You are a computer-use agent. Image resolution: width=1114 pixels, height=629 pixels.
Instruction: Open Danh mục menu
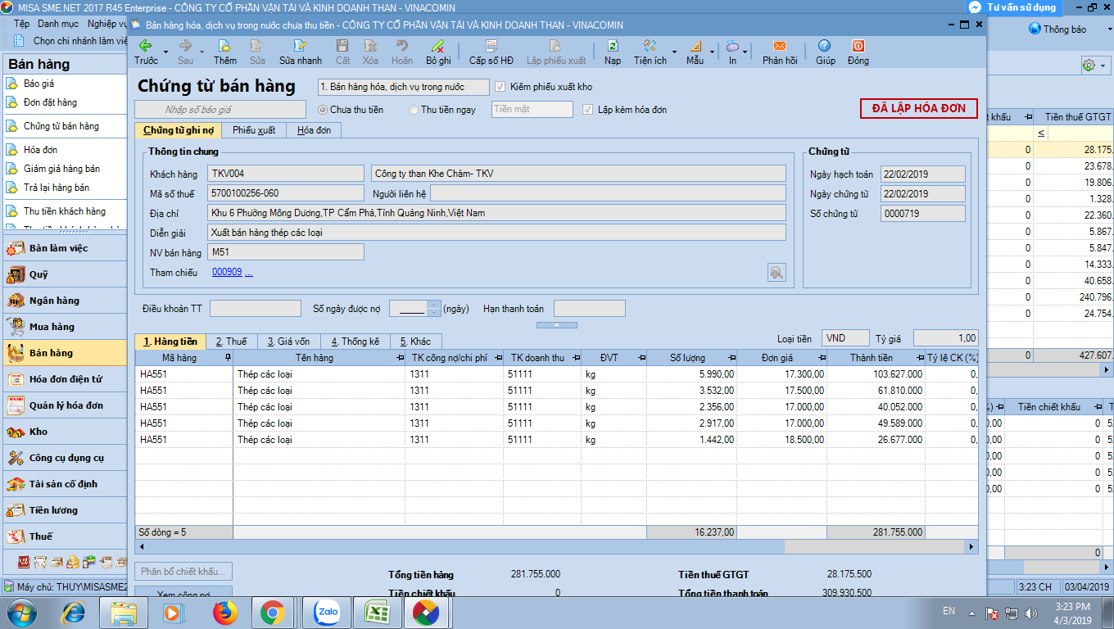(58, 24)
